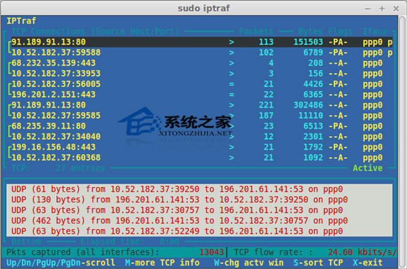The image size is (407, 269).
Task: Close the sudo iptraf terminal window
Action: pyautogui.click(x=396, y=9)
